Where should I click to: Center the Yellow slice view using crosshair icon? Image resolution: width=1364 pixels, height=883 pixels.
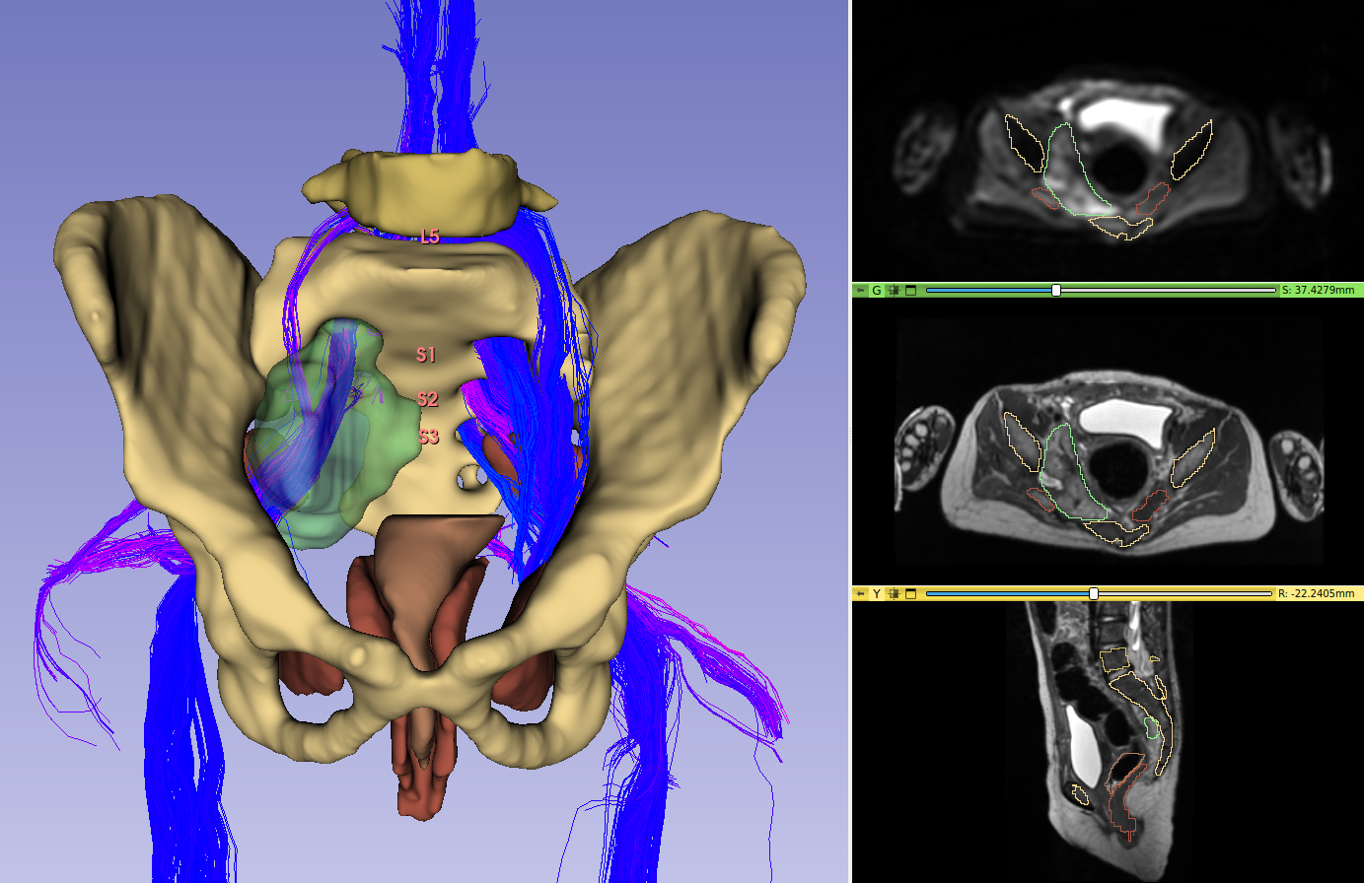(894, 594)
